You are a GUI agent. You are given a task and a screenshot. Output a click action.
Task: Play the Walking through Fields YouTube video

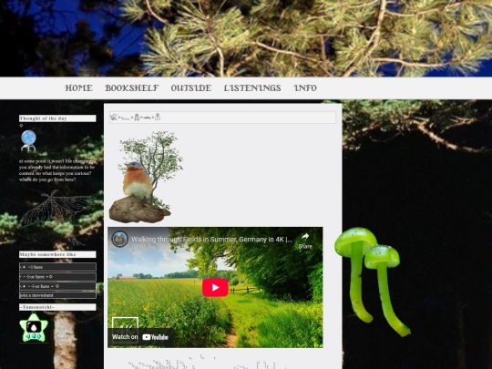tap(215, 287)
